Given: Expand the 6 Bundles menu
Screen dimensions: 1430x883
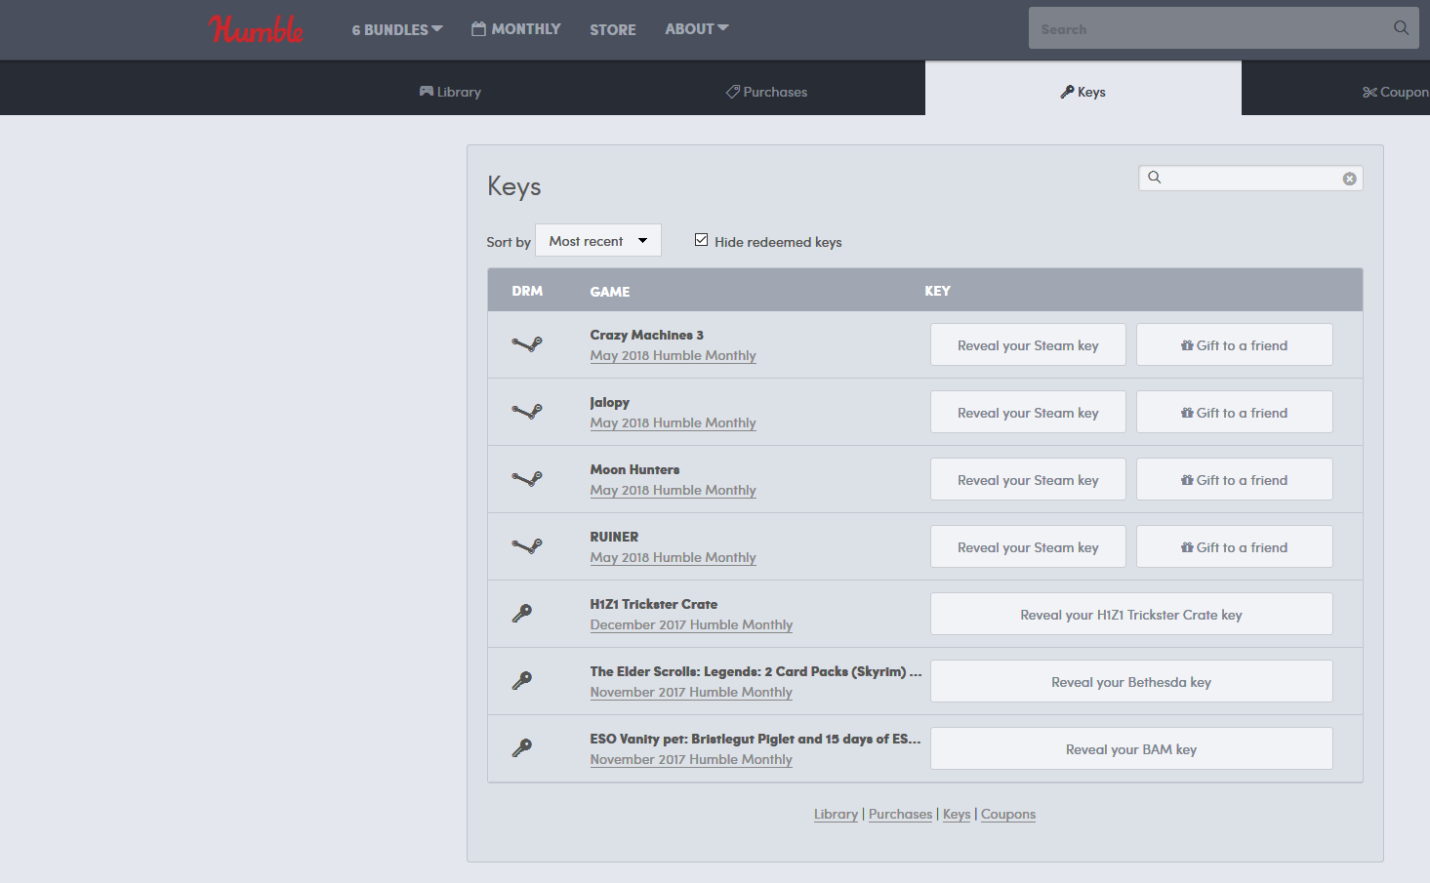Looking at the screenshot, I should pyautogui.click(x=396, y=29).
